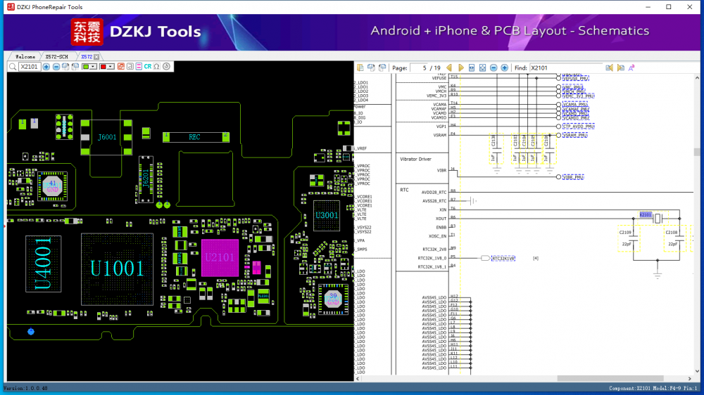Zoom out on the PCB layout view
704x395 pixels.
pos(56,67)
